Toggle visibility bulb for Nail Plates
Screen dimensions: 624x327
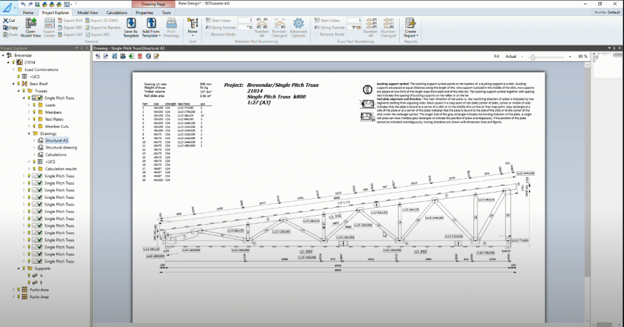pyautogui.click(x=34, y=119)
